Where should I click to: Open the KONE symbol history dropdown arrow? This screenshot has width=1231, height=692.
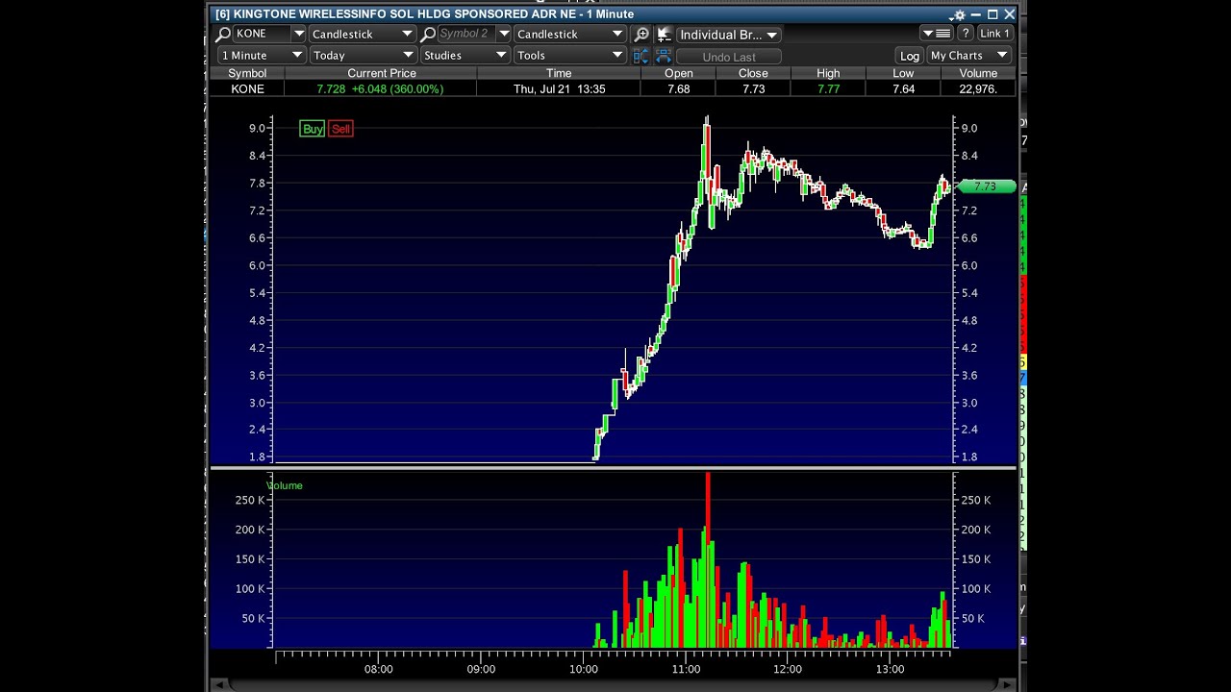[298, 34]
